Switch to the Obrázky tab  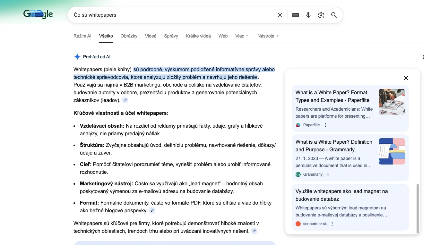(x=129, y=36)
